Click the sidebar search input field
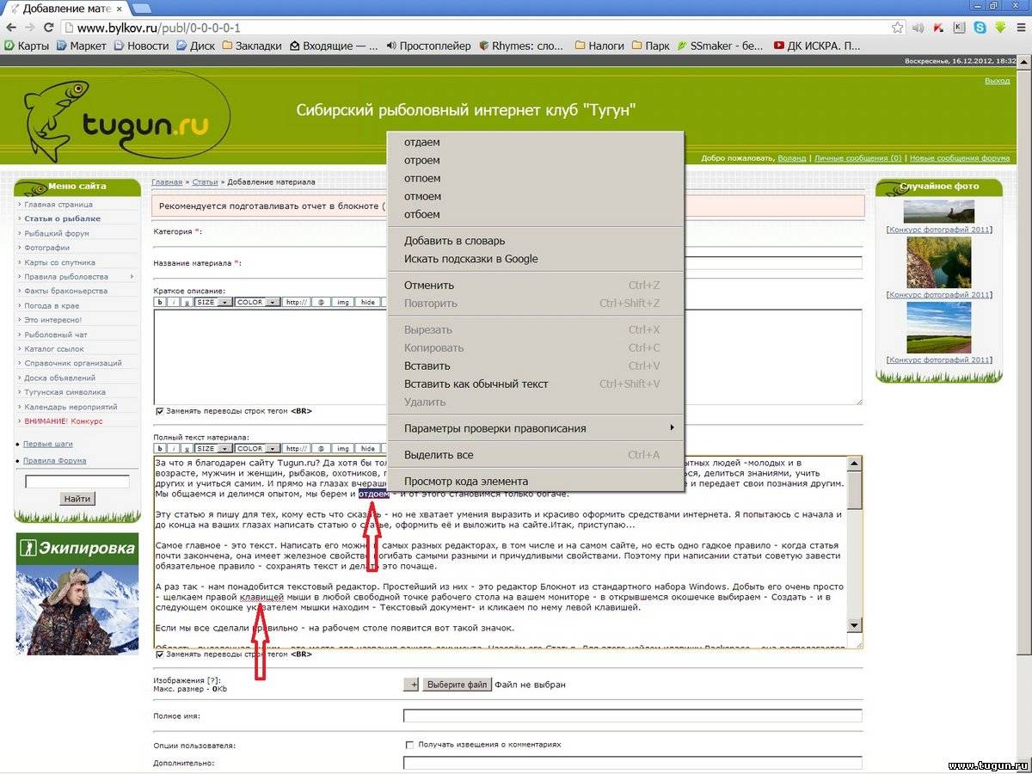The height and width of the screenshot is (774, 1032). tap(77, 482)
